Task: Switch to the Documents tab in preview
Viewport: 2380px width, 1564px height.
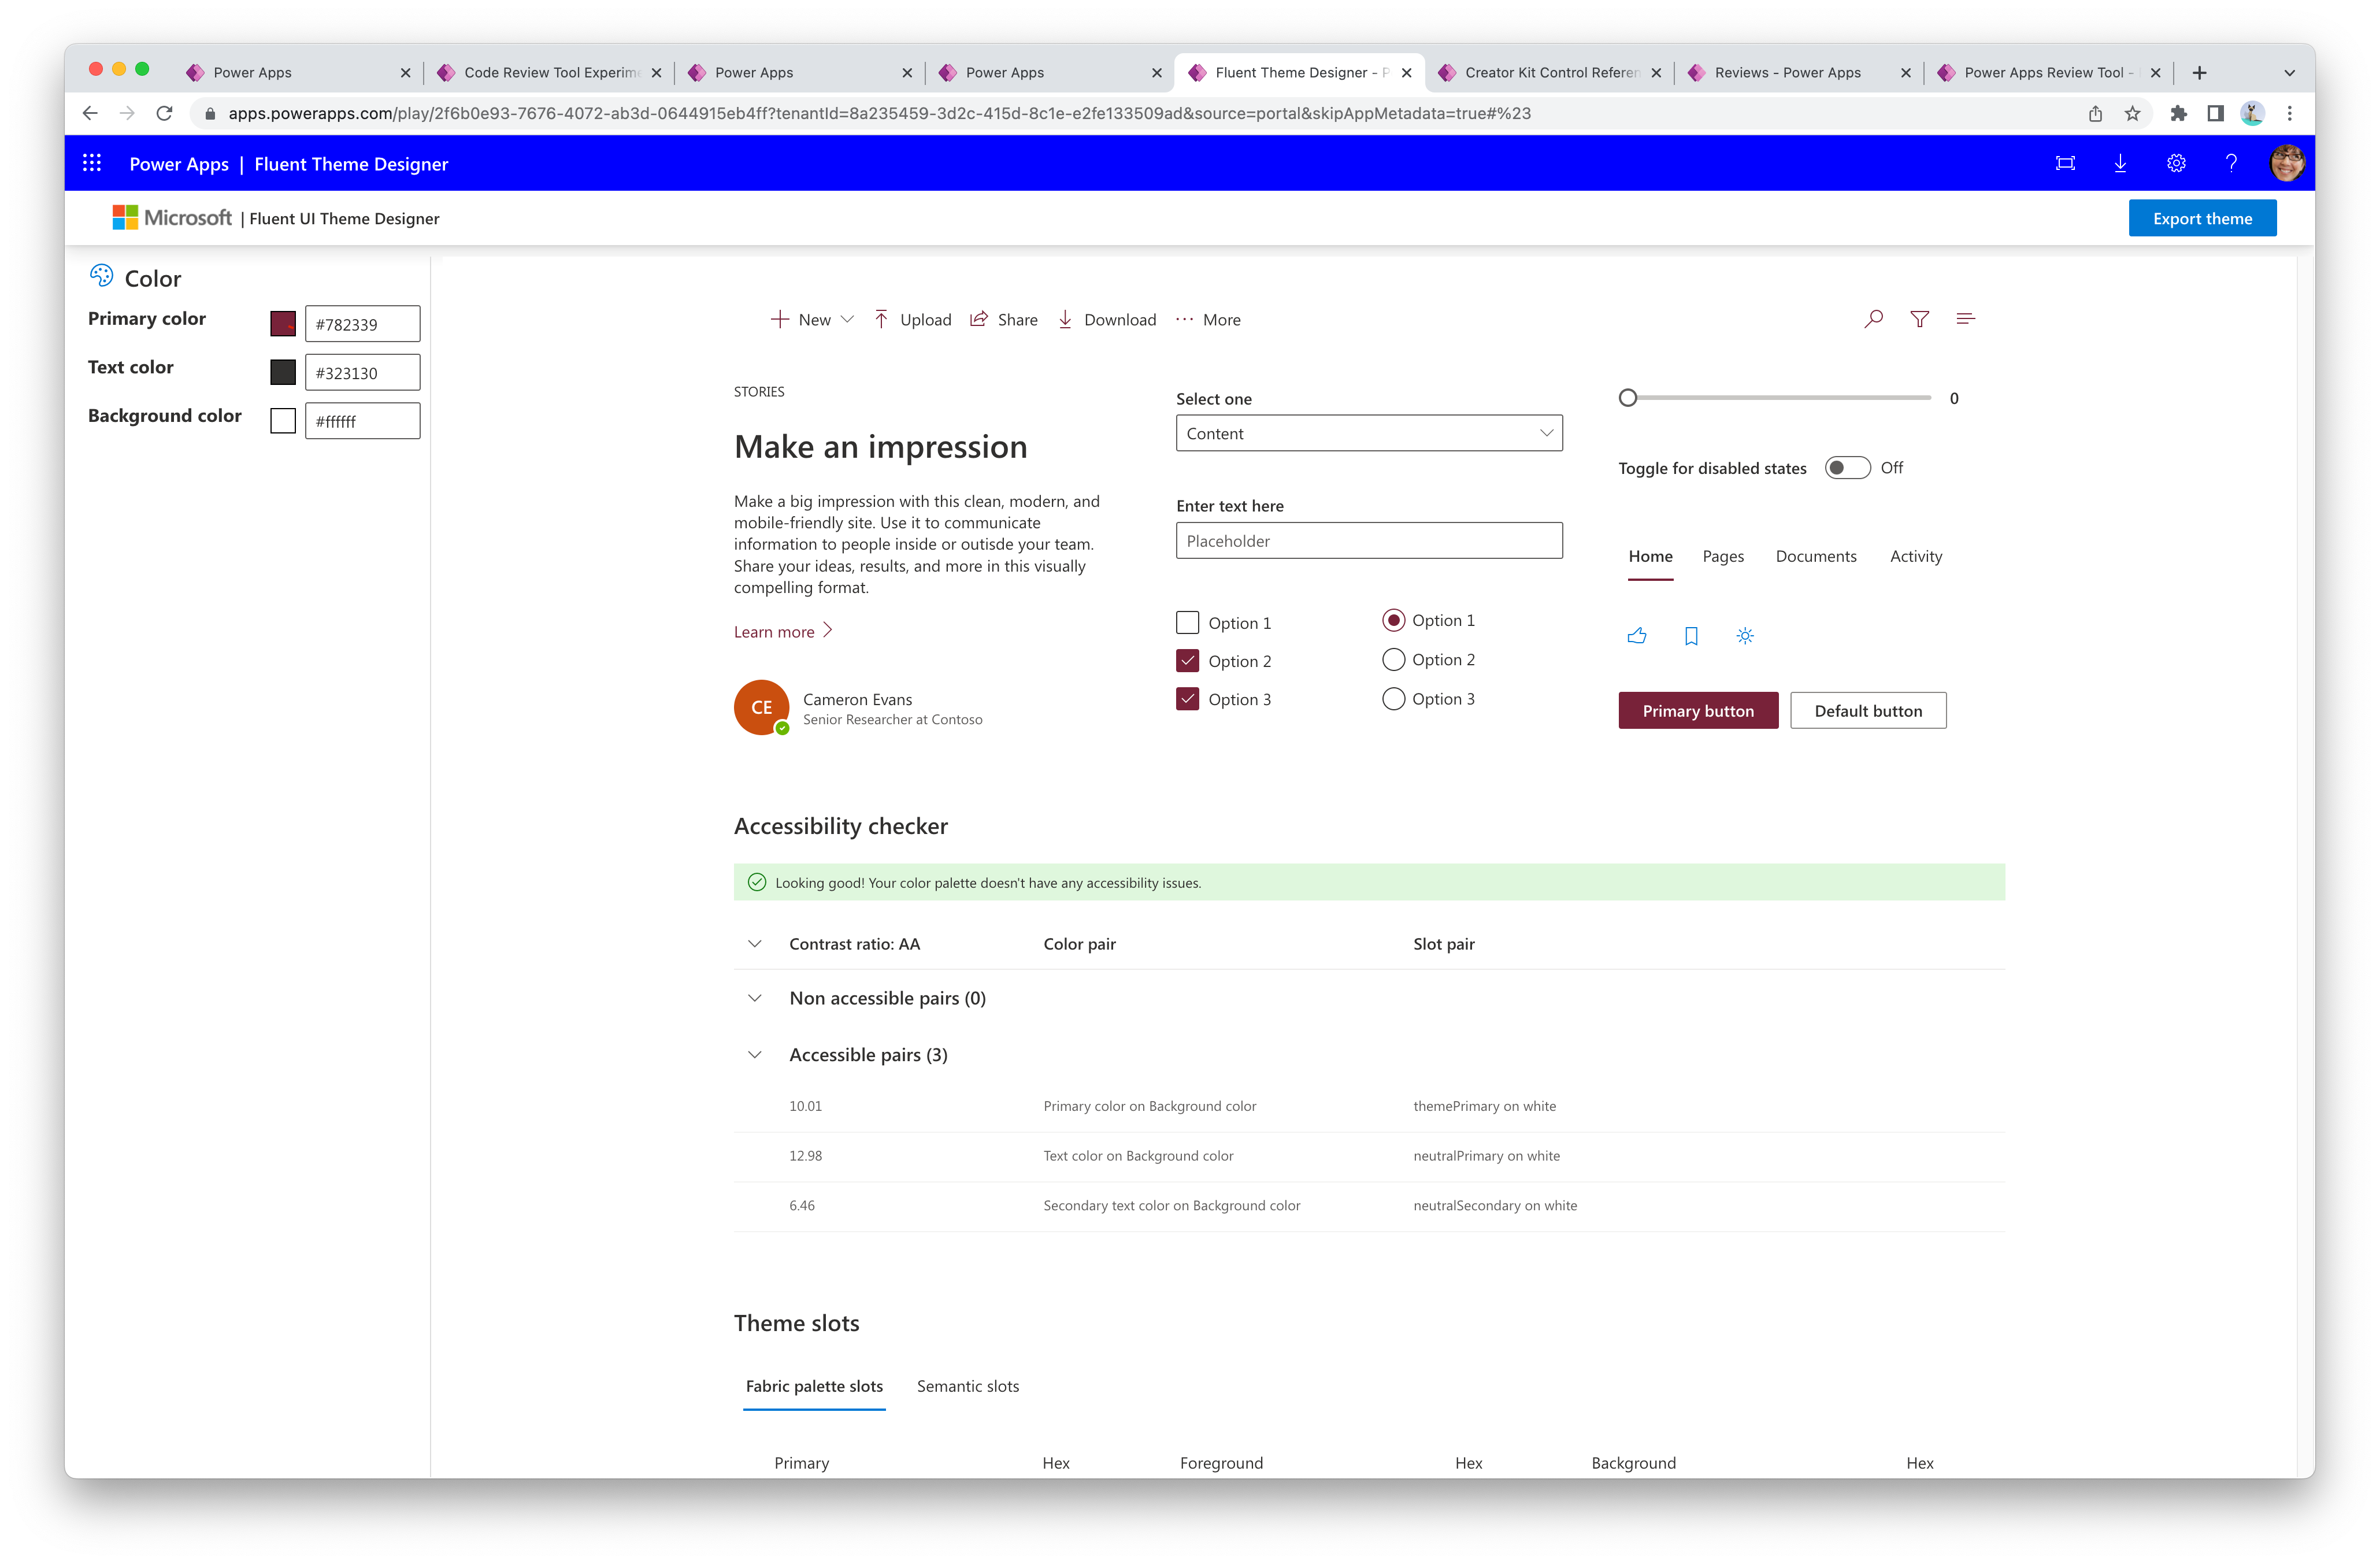Action: click(x=1816, y=555)
